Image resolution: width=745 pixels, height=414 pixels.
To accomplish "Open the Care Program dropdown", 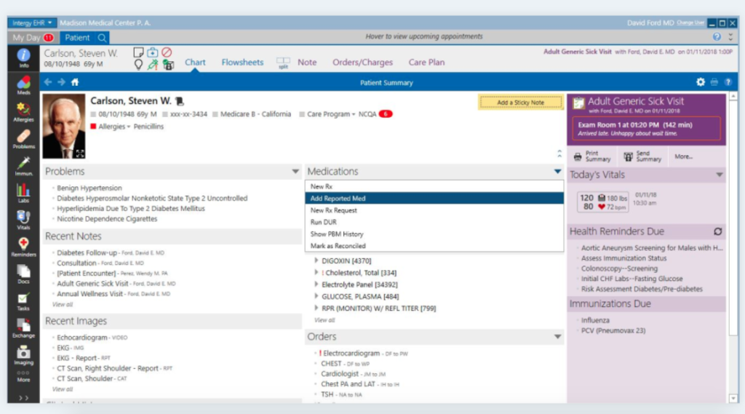I will 331,114.
